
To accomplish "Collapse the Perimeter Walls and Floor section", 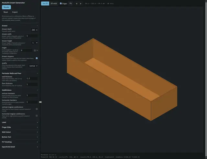I will [x=20, y=73].
